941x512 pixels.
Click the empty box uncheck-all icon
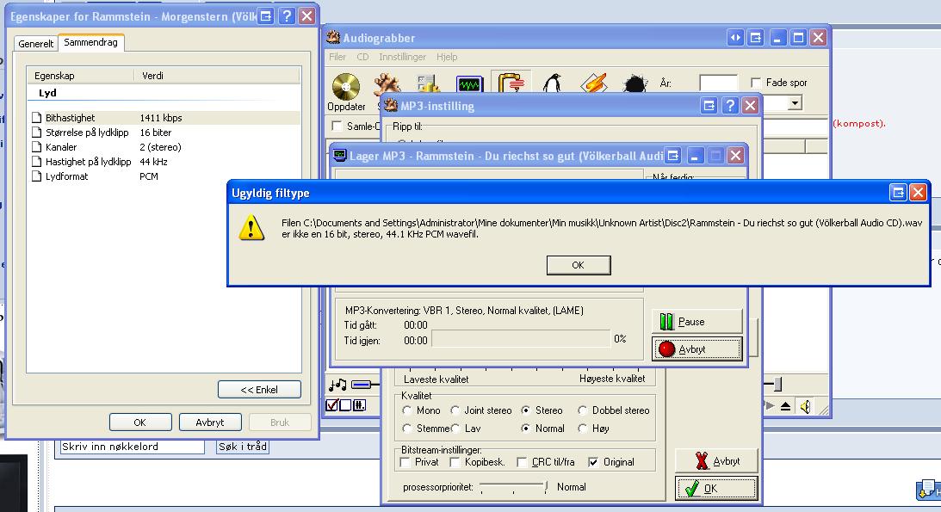(x=345, y=405)
